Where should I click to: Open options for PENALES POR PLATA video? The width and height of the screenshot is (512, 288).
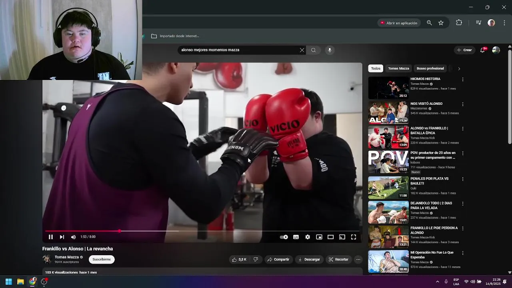[463, 179]
